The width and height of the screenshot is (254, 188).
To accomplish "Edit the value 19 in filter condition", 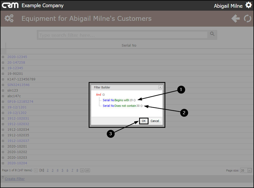I will click(x=131, y=100).
